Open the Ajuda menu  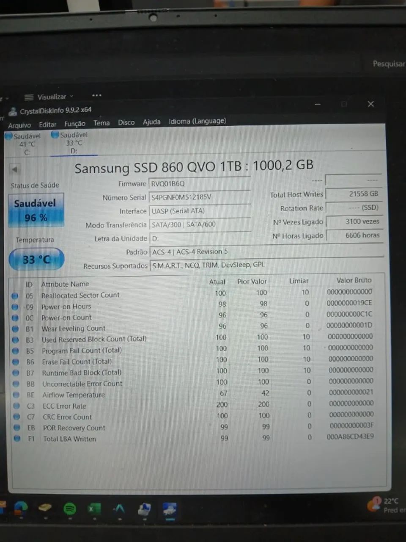coord(151,122)
